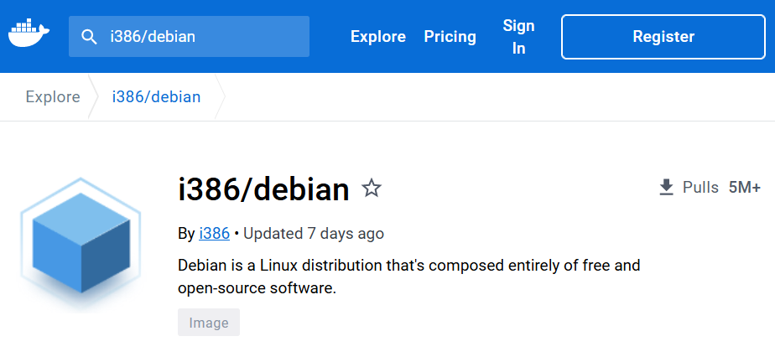The width and height of the screenshot is (775, 362).
Task: Go to Explore in the breadcrumb trail
Action: coord(53,97)
